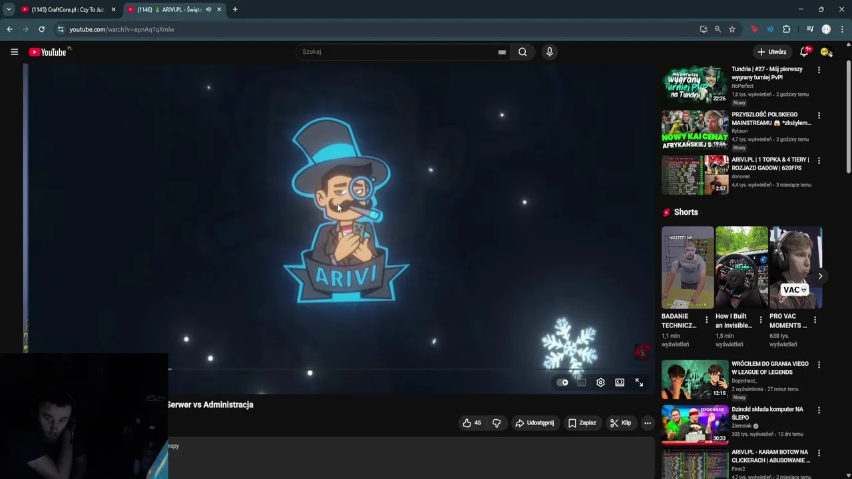Open the notifications bell
Image resolution: width=852 pixels, height=479 pixels.
pos(804,52)
